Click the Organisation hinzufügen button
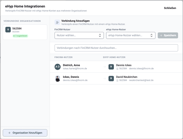Image resolution: width=183 pixels, height=139 pixels. click(x=25, y=133)
